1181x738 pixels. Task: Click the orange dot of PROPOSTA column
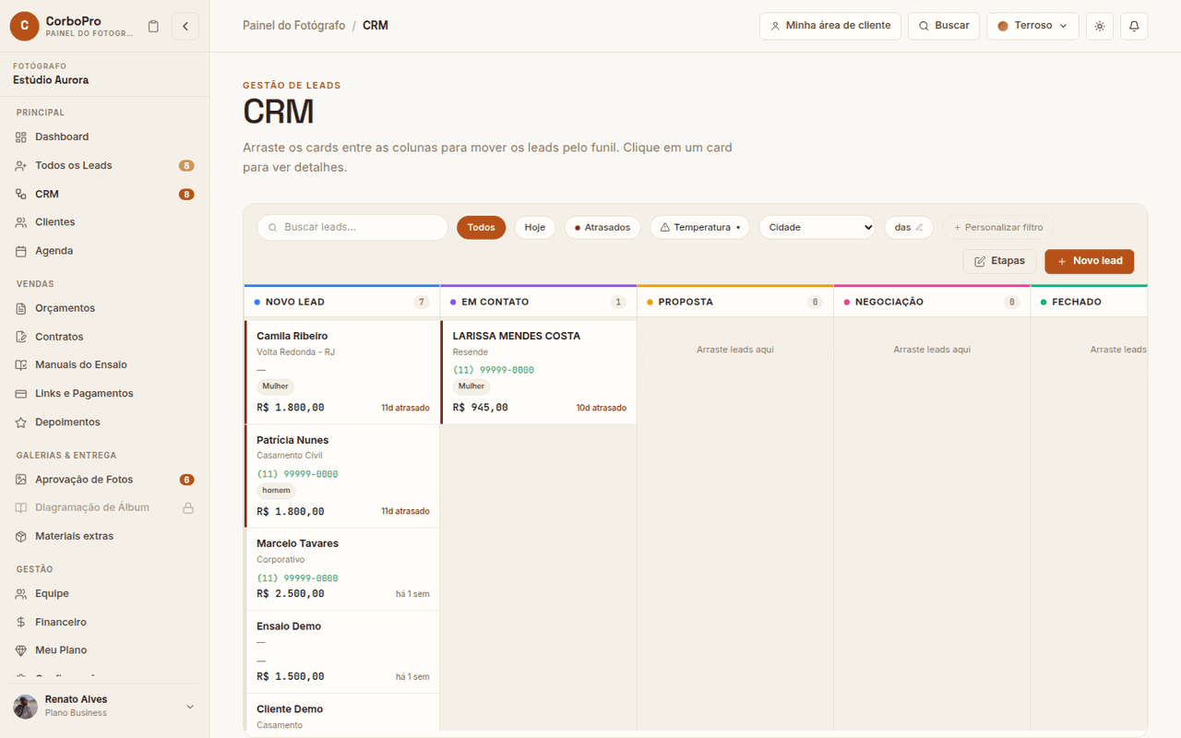(650, 303)
